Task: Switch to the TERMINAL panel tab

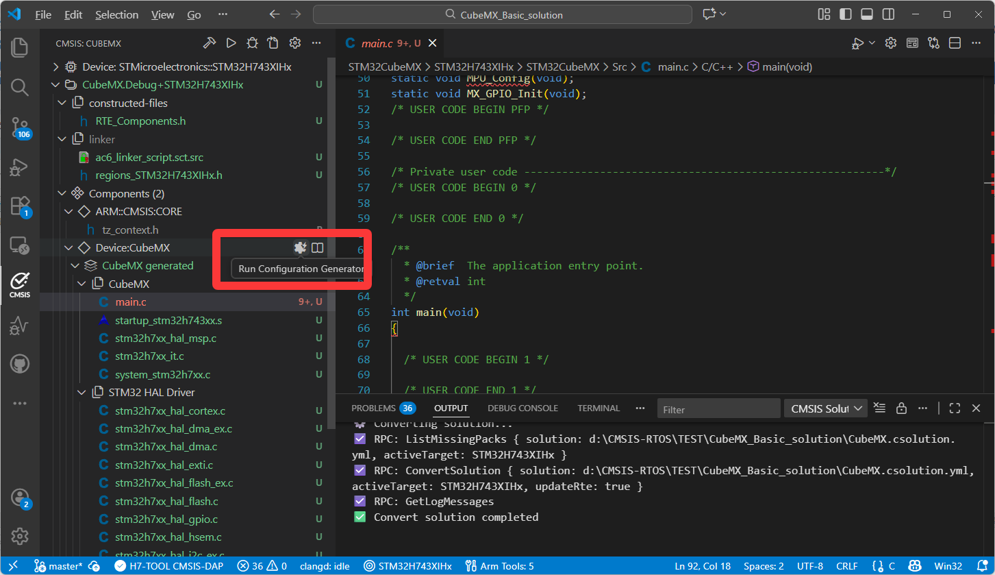Action: click(x=598, y=408)
